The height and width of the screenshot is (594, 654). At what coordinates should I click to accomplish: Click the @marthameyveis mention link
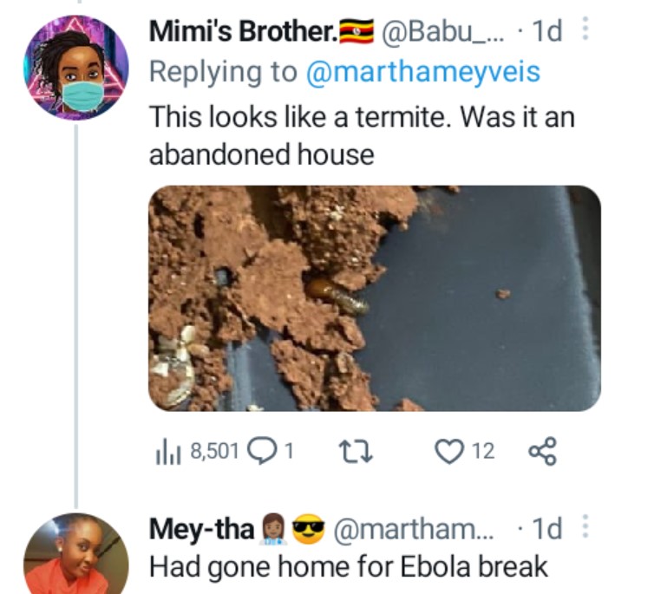point(422,72)
